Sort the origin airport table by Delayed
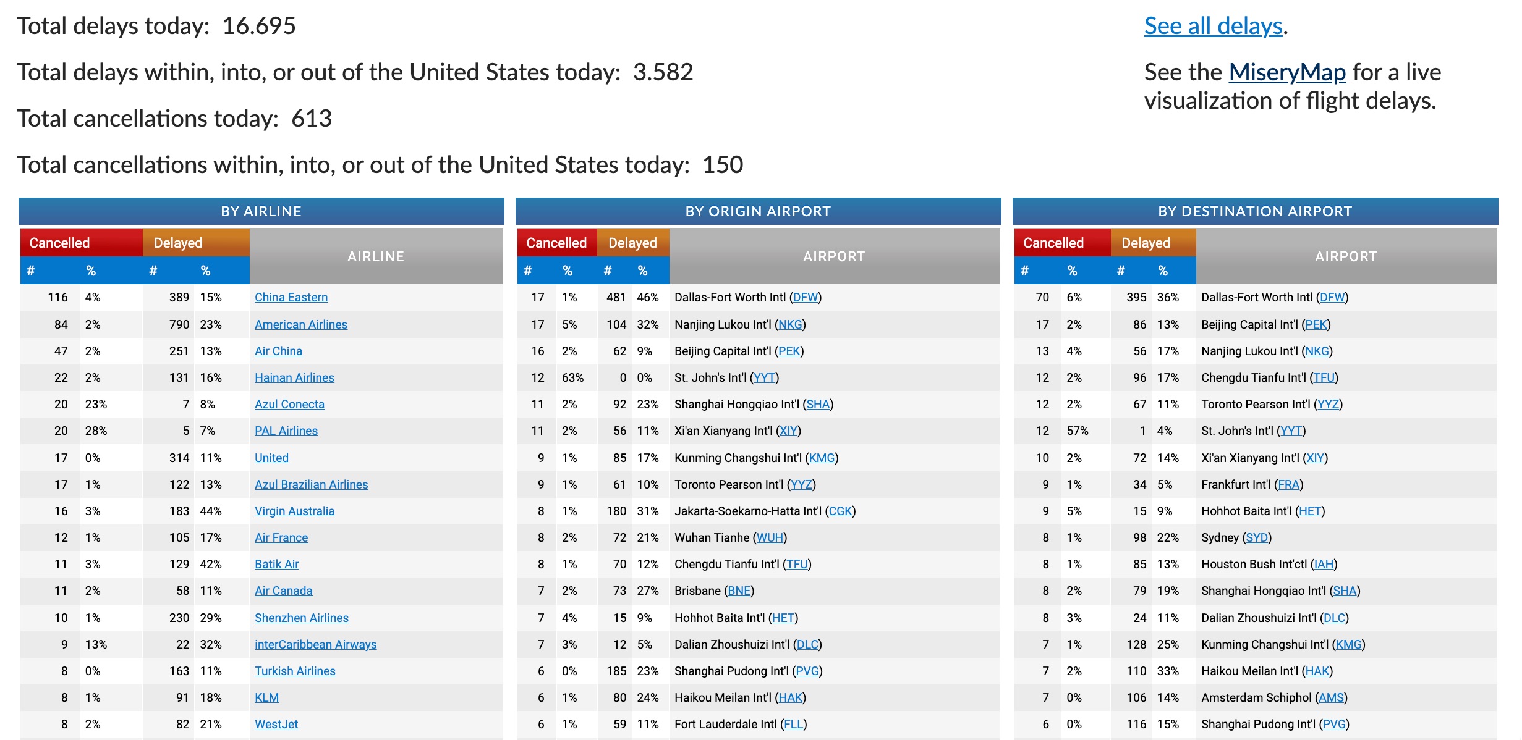 [x=631, y=242]
